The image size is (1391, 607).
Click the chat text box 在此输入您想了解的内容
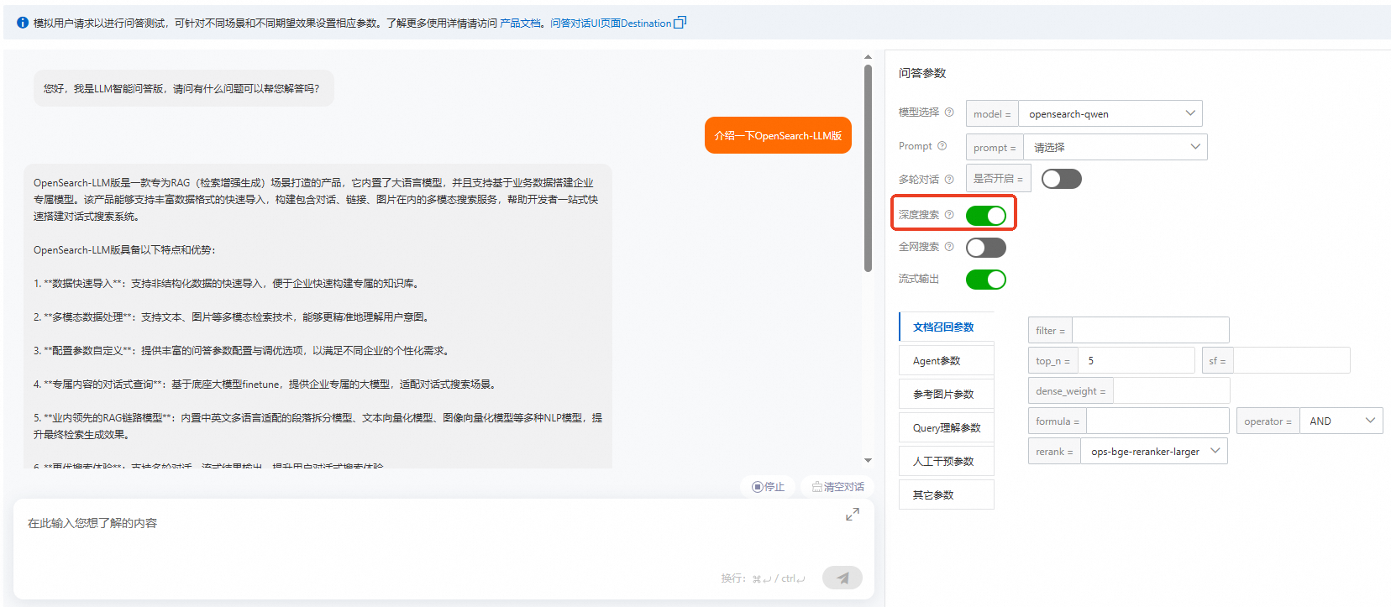tap(444, 550)
